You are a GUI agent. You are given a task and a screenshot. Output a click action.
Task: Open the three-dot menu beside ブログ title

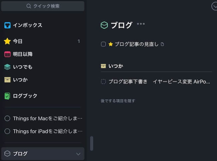point(141,24)
